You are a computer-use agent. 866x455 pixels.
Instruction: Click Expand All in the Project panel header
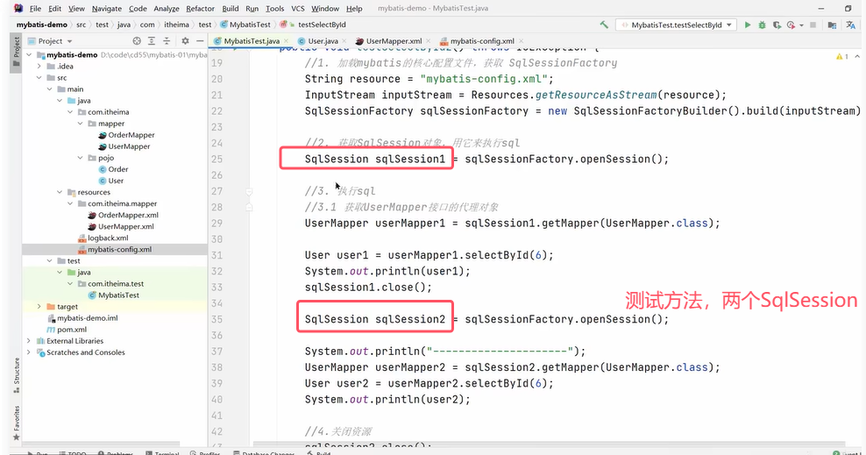(152, 41)
